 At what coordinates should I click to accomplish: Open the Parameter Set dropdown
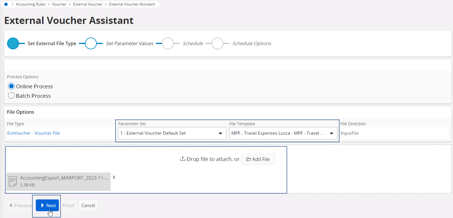[x=172, y=133]
